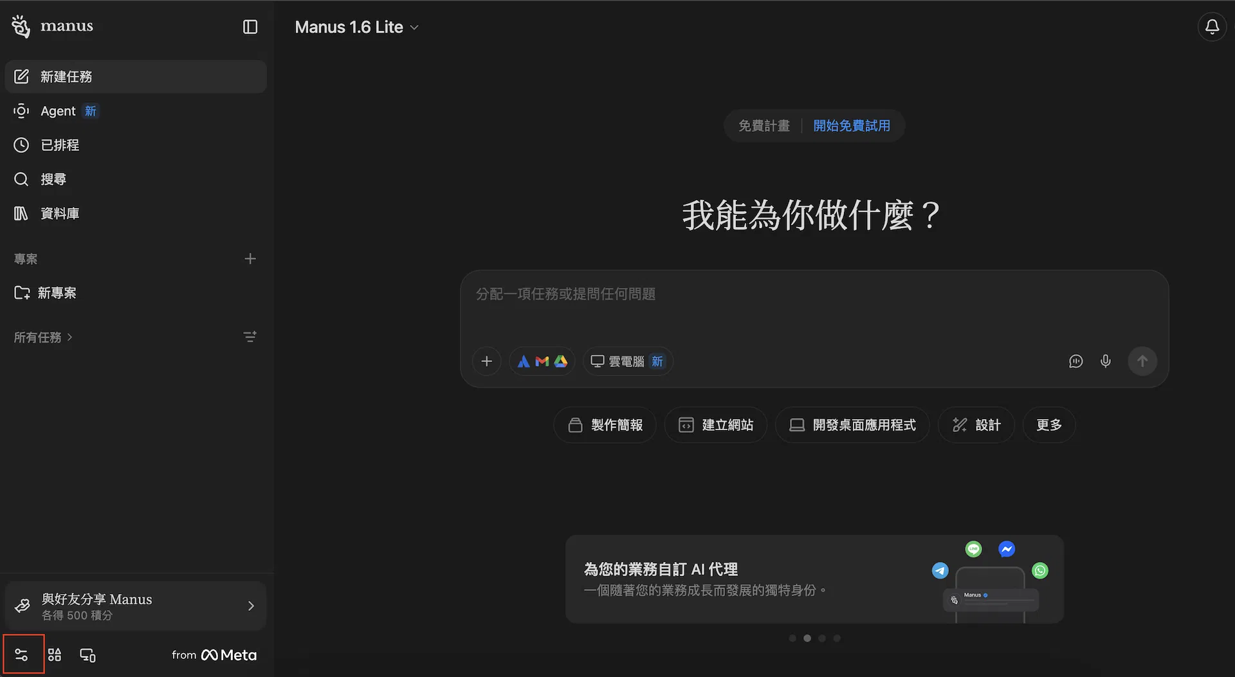This screenshot has width=1235, height=677.
Task: Choose the 建立網站 suggestion chip
Action: point(715,425)
